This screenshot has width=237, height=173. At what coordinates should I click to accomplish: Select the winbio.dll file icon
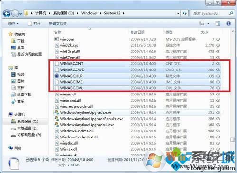57,94
